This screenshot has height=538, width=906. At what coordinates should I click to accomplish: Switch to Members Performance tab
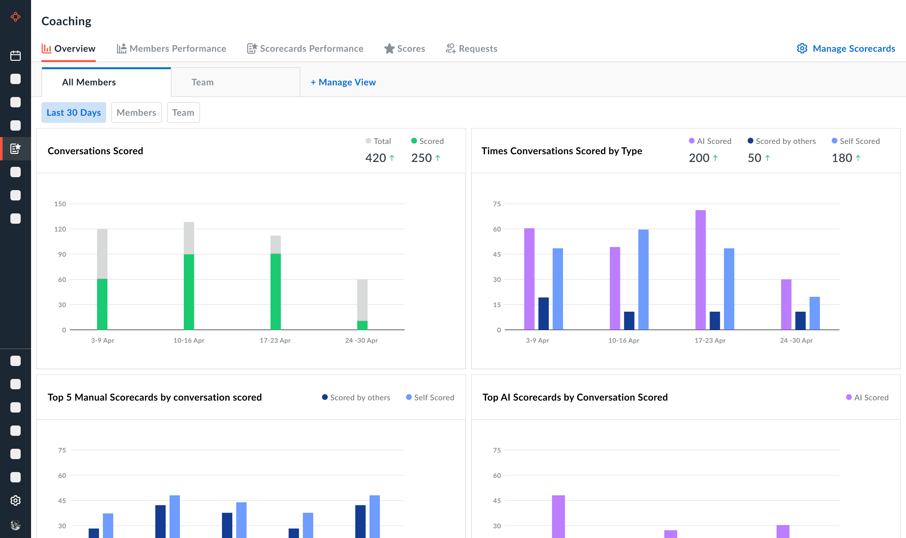tap(171, 48)
